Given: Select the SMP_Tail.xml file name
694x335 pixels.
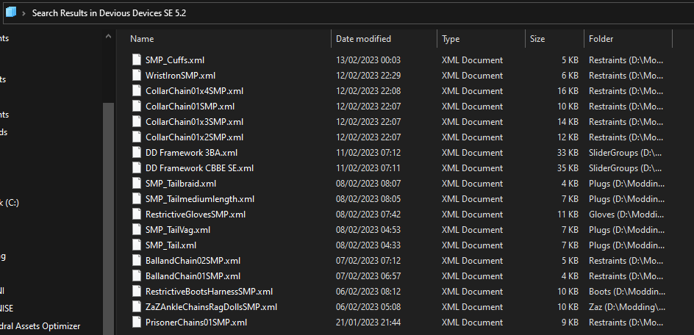Looking at the screenshot, I should (171, 245).
